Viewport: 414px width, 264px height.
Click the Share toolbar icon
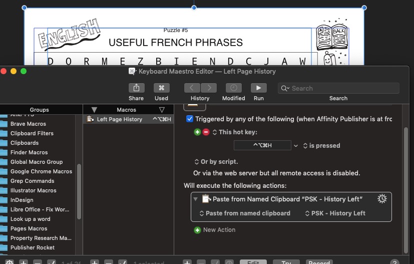click(136, 88)
